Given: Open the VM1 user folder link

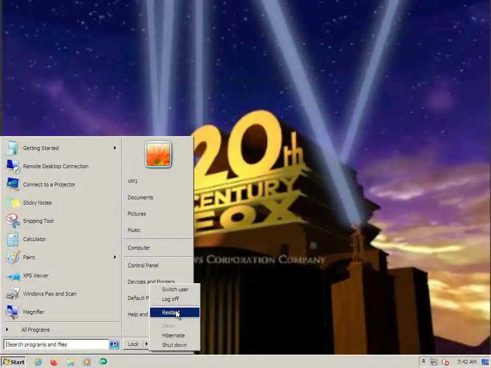Looking at the screenshot, I should [132, 181].
